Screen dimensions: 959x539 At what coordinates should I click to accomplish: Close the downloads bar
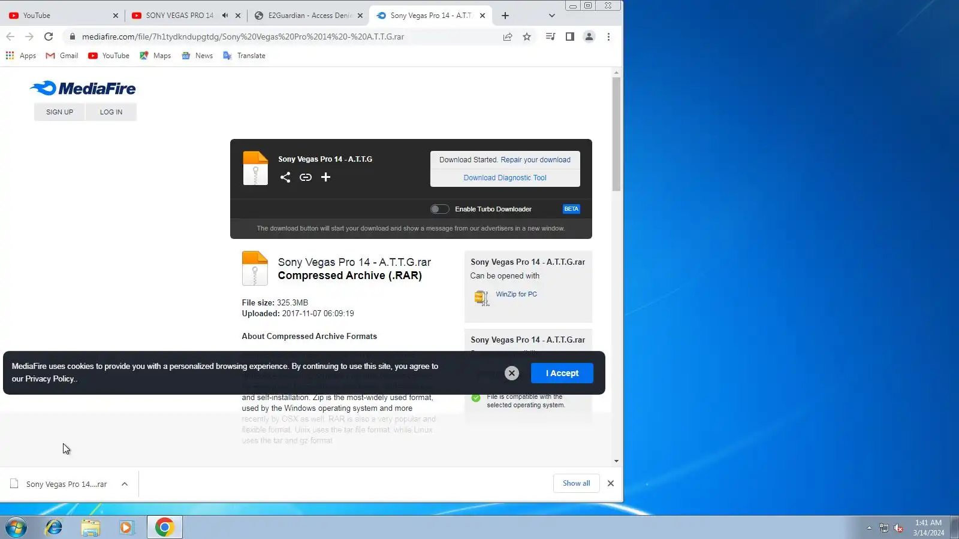point(611,483)
